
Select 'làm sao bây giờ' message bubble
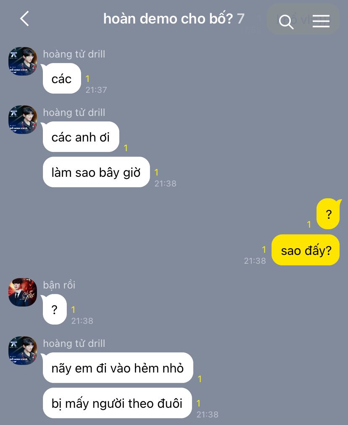[96, 172]
